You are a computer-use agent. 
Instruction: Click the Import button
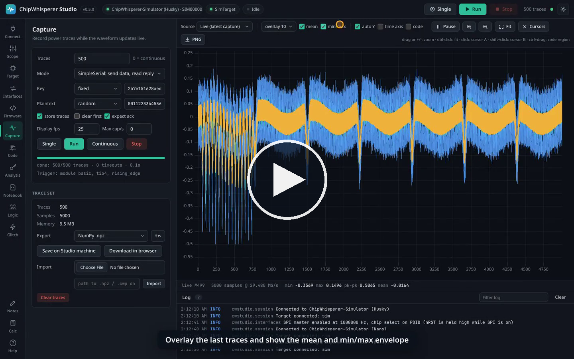(154, 284)
